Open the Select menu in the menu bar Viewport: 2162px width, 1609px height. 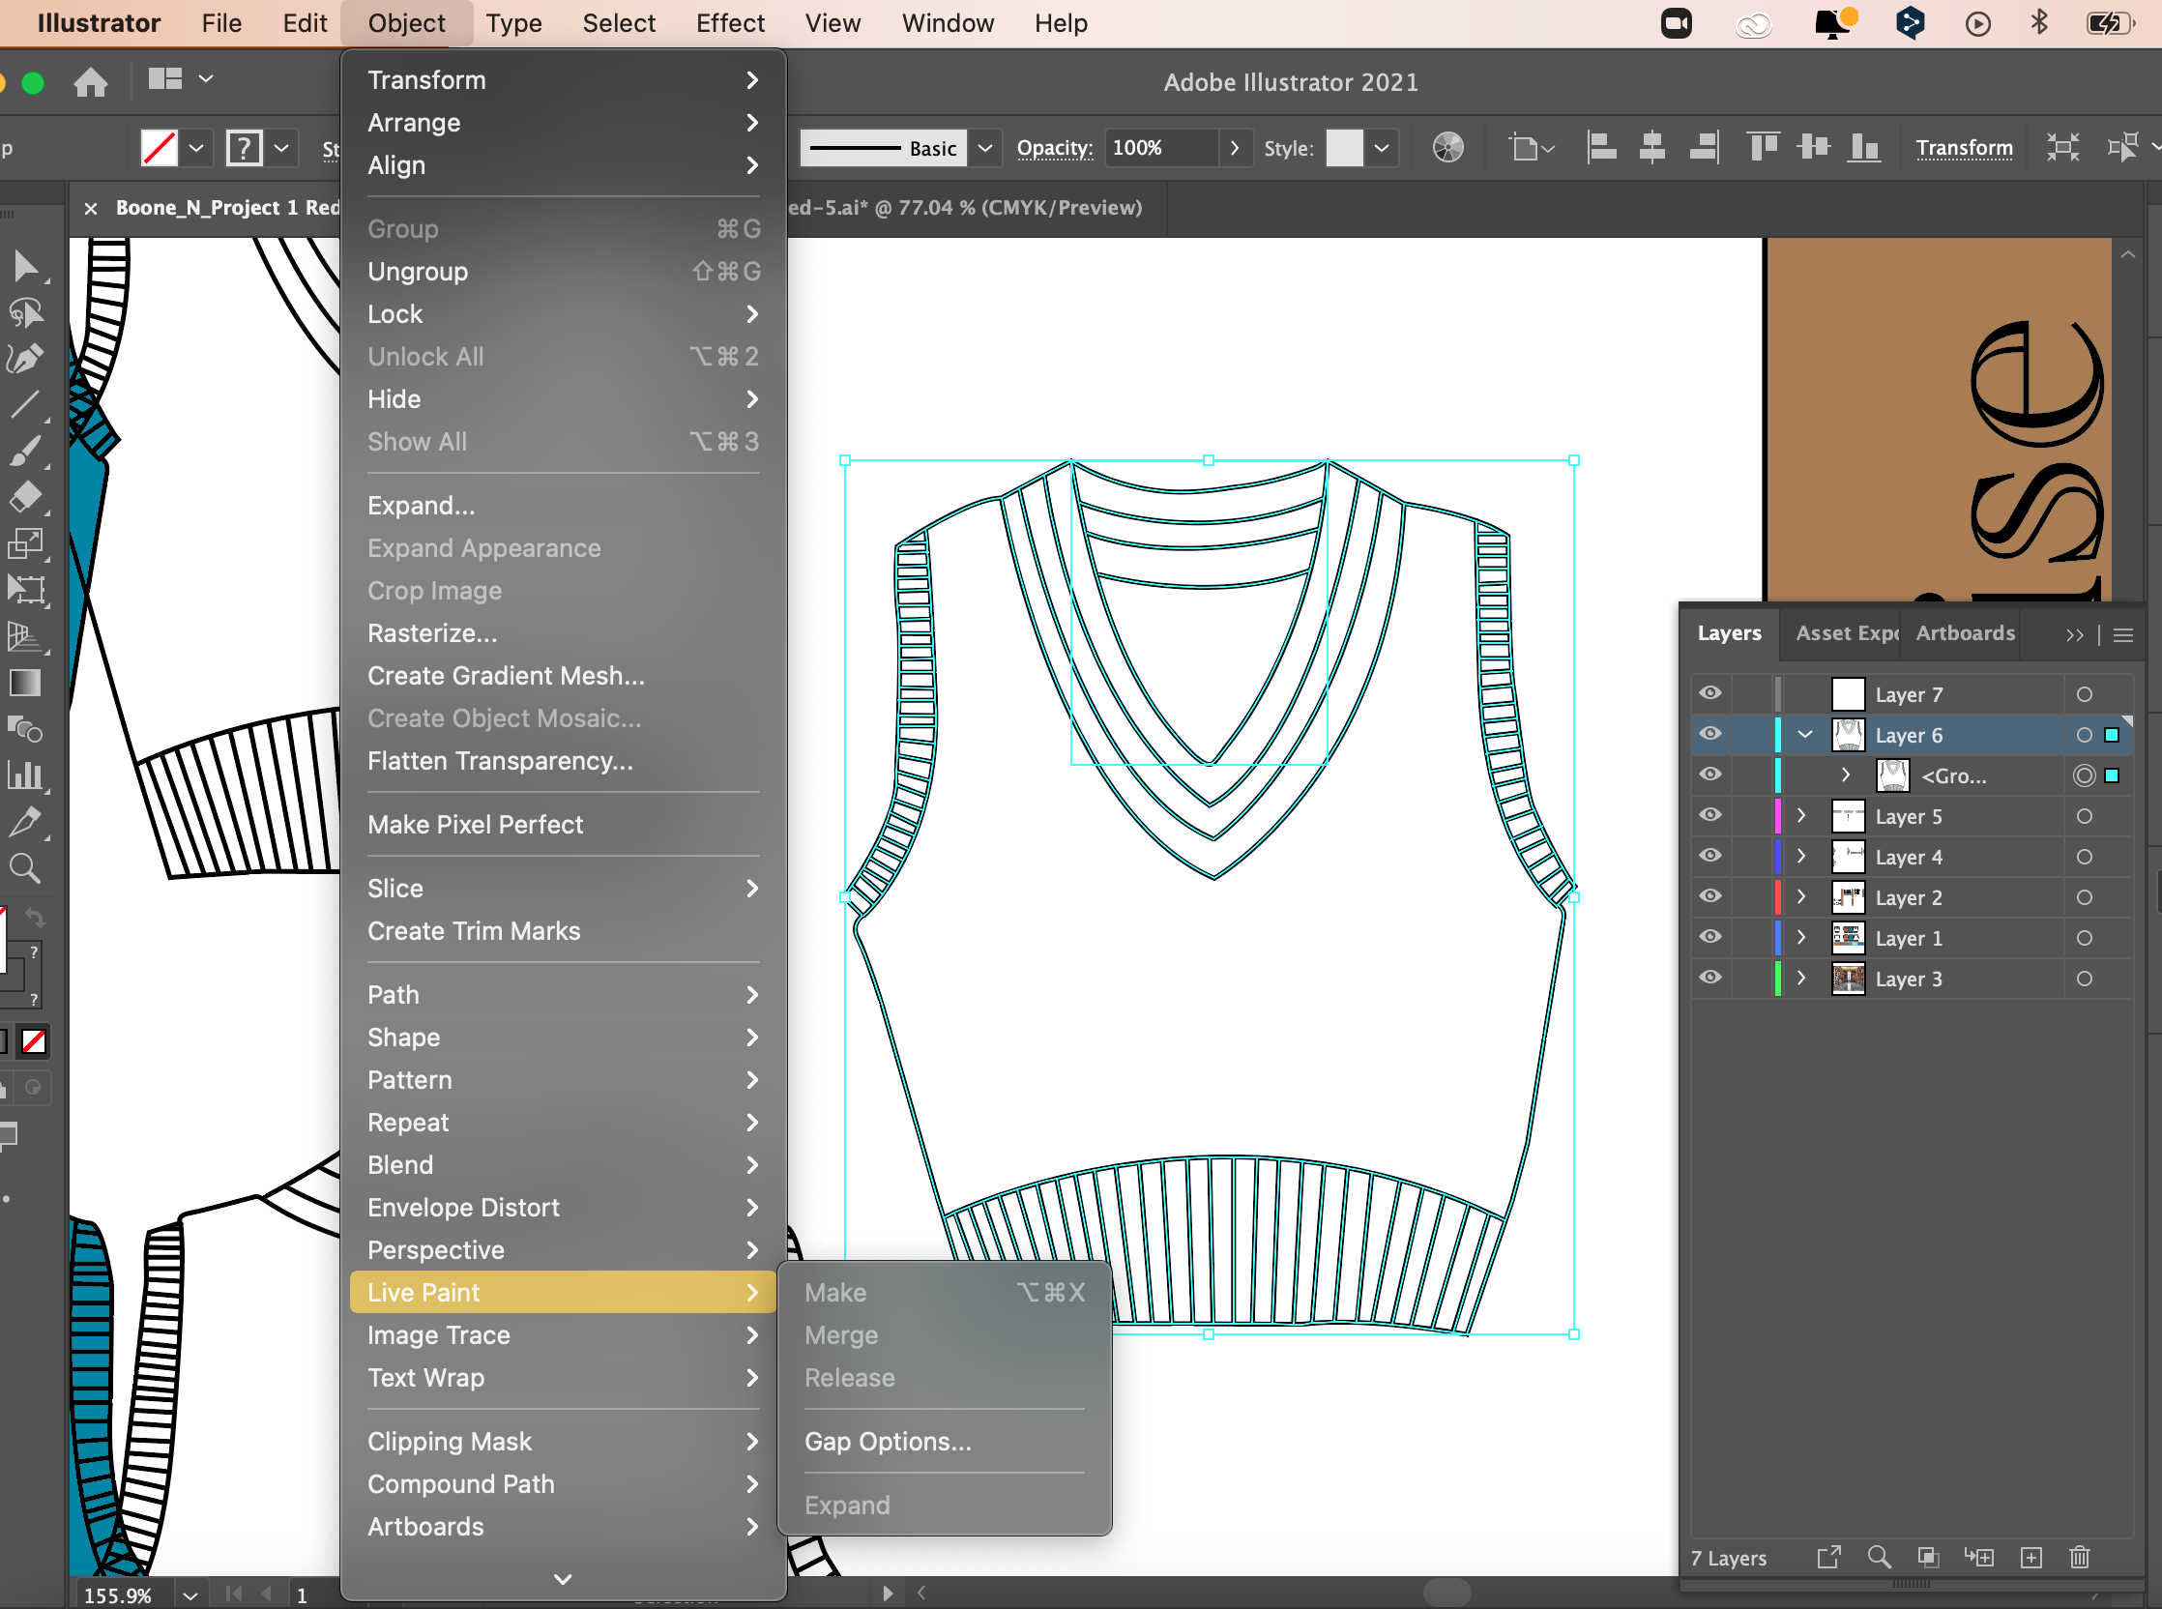pyautogui.click(x=620, y=22)
